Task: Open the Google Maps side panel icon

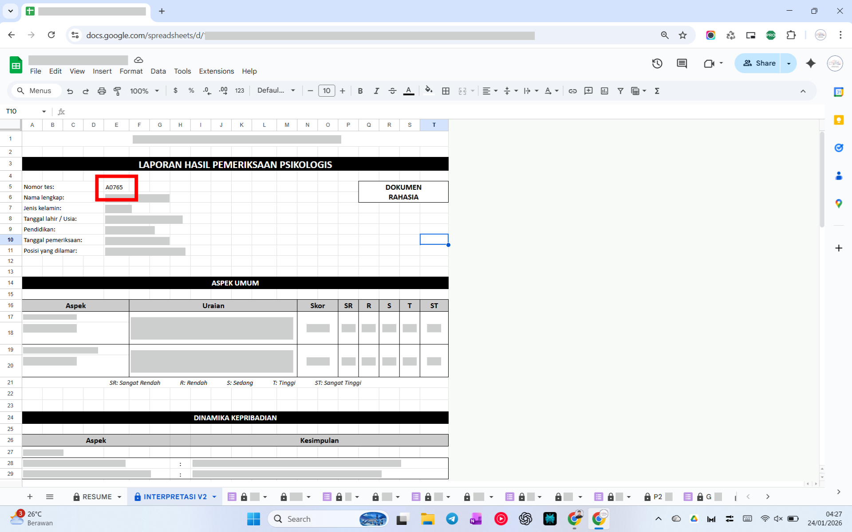Action: [838, 203]
